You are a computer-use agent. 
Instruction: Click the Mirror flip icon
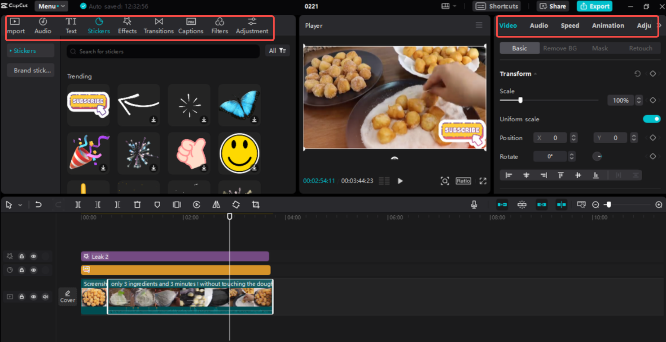(x=216, y=205)
